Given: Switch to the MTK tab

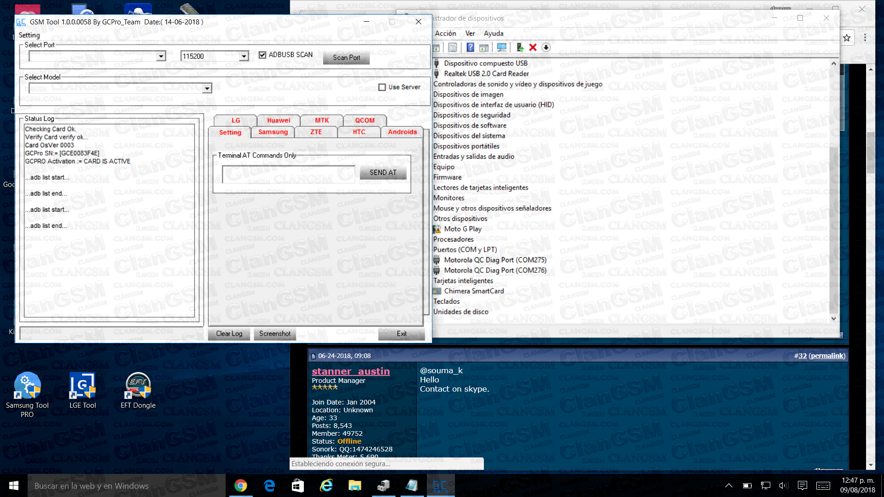Looking at the screenshot, I should 322,121.
